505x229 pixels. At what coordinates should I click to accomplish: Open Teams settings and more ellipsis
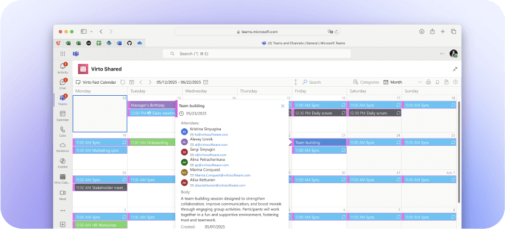442,54
